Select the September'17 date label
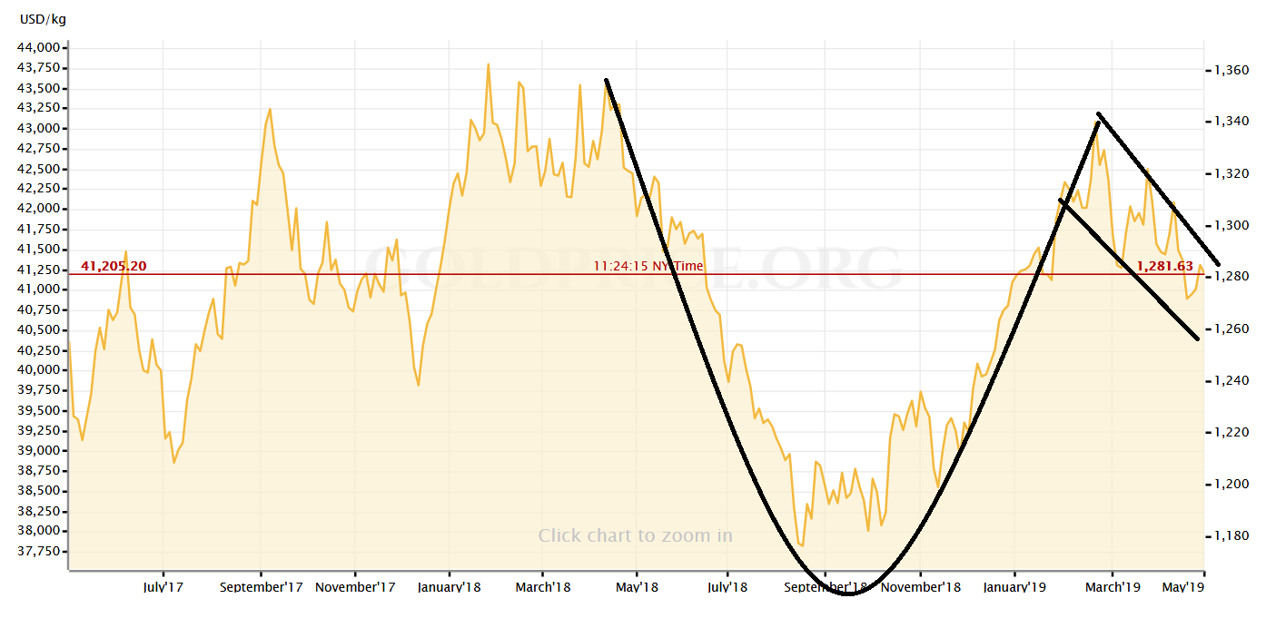The width and height of the screenshot is (1266, 618). [262, 587]
